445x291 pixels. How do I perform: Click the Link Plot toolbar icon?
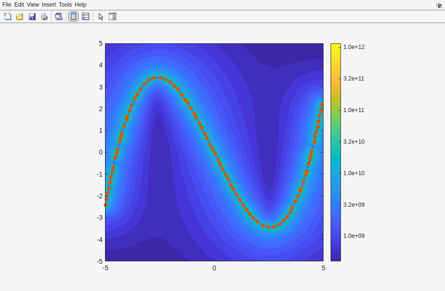[x=58, y=16]
